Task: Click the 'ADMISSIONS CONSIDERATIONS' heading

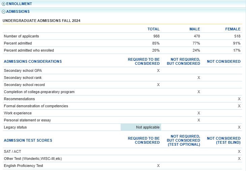Action: click(33, 61)
